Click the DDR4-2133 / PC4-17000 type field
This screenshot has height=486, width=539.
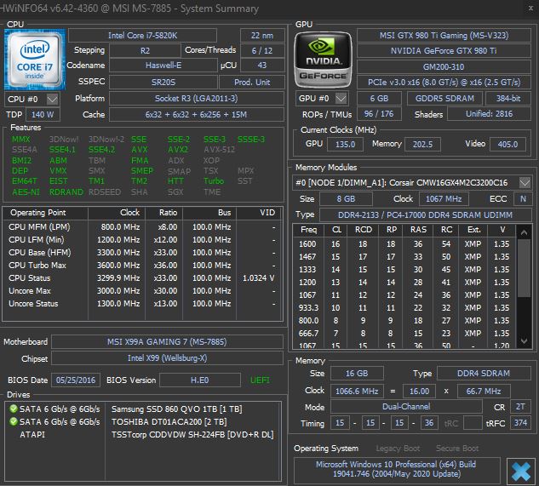pyautogui.click(x=425, y=214)
